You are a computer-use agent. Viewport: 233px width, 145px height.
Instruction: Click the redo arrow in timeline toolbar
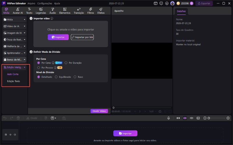coord(12,118)
